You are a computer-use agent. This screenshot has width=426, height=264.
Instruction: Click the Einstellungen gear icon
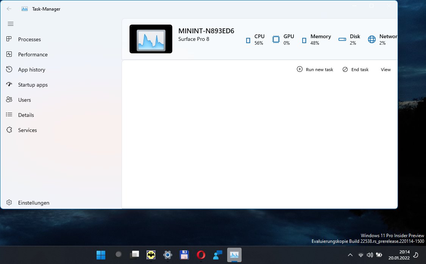point(9,202)
